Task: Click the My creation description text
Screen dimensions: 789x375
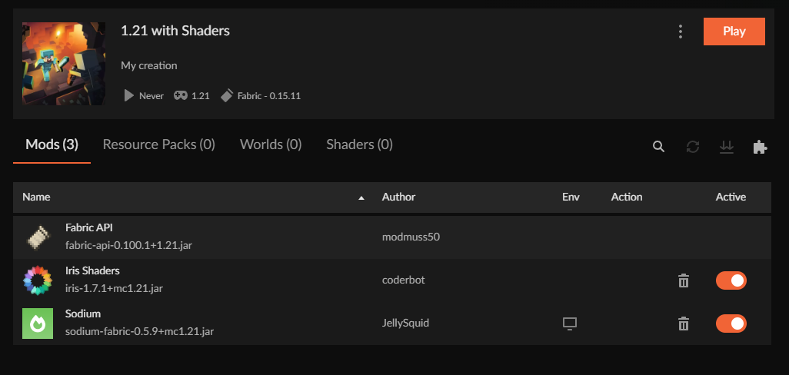Action: (x=149, y=65)
